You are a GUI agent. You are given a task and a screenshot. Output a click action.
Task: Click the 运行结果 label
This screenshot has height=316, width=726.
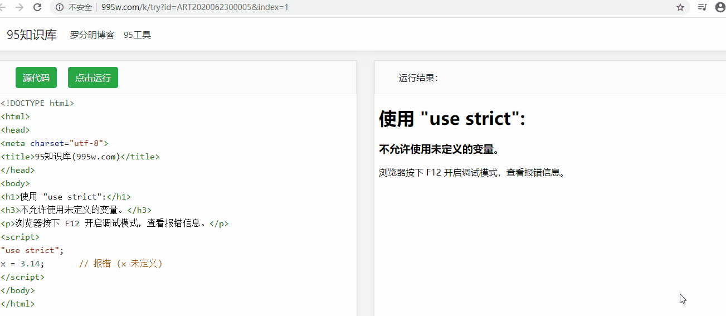click(x=418, y=78)
